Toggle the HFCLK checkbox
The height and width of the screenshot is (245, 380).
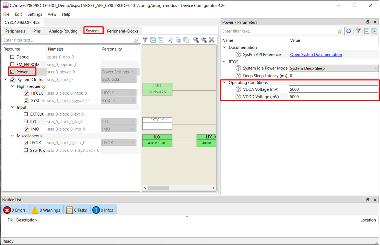[26, 93]
